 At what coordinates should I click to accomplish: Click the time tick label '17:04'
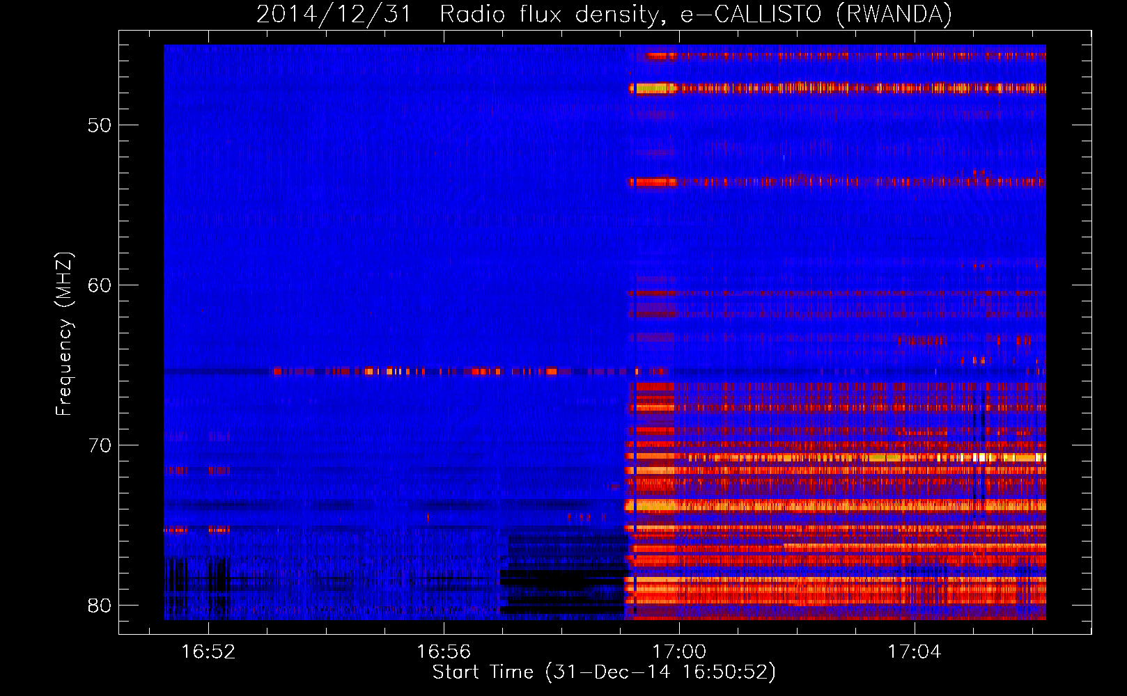915,651
